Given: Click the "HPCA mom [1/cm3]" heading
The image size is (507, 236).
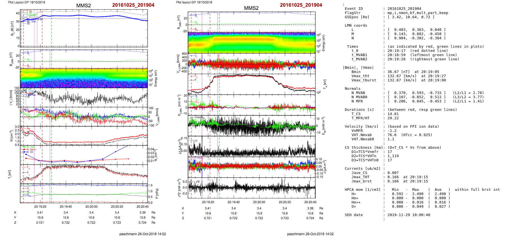Looking at the screenshot, I should [x=363, y=190].
